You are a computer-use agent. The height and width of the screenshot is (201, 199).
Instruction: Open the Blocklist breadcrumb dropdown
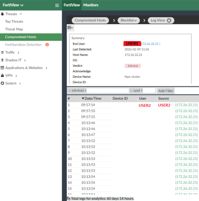[128, 20]
